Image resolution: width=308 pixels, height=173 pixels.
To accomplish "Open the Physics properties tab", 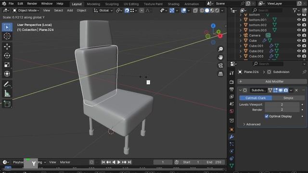I will pyautogui.click(x=231, y=151).
